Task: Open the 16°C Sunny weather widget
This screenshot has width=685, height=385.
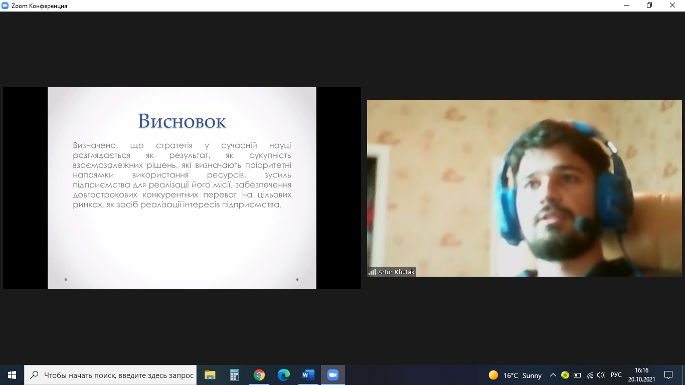Action: pos(516,375)
